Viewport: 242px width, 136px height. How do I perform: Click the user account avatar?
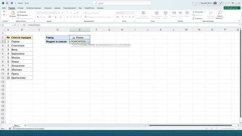tap(215, 3)
